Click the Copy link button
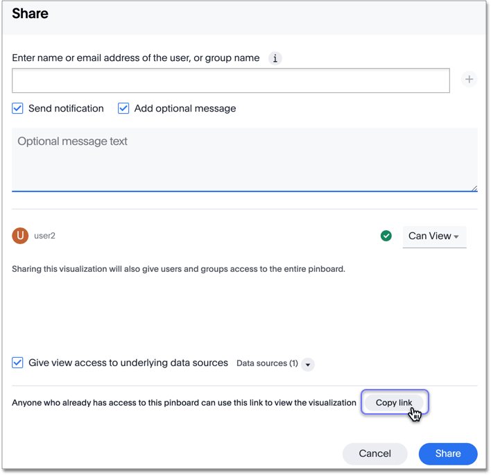The height and width of the screenshot is (475, 491). pos(394,403)
